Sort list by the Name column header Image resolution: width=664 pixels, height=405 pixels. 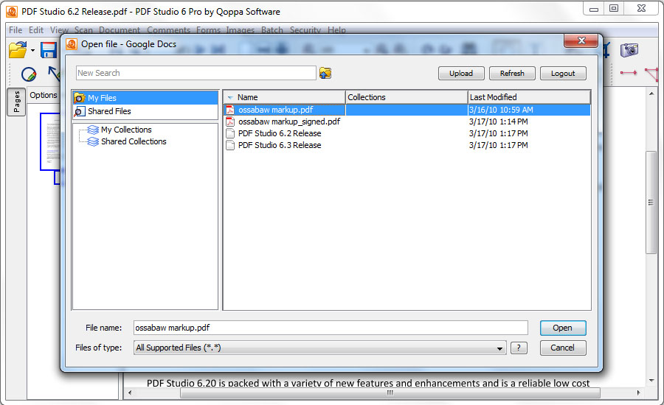pos(285,97)
